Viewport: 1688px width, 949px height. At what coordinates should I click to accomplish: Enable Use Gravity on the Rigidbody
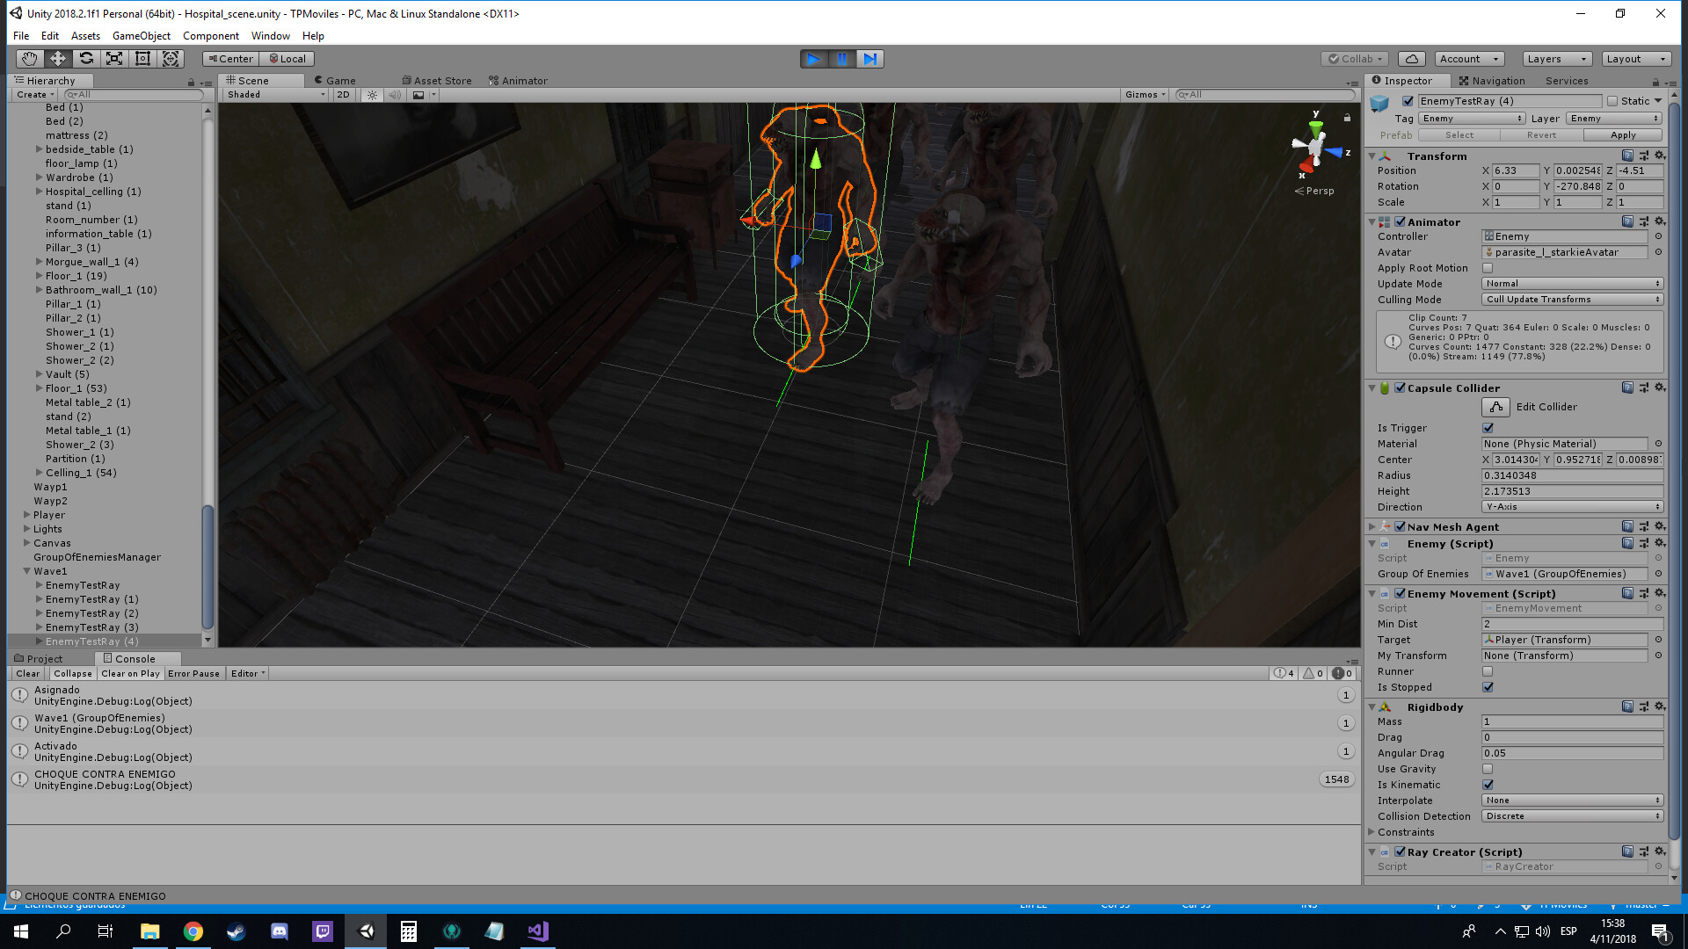(1487, 768)
